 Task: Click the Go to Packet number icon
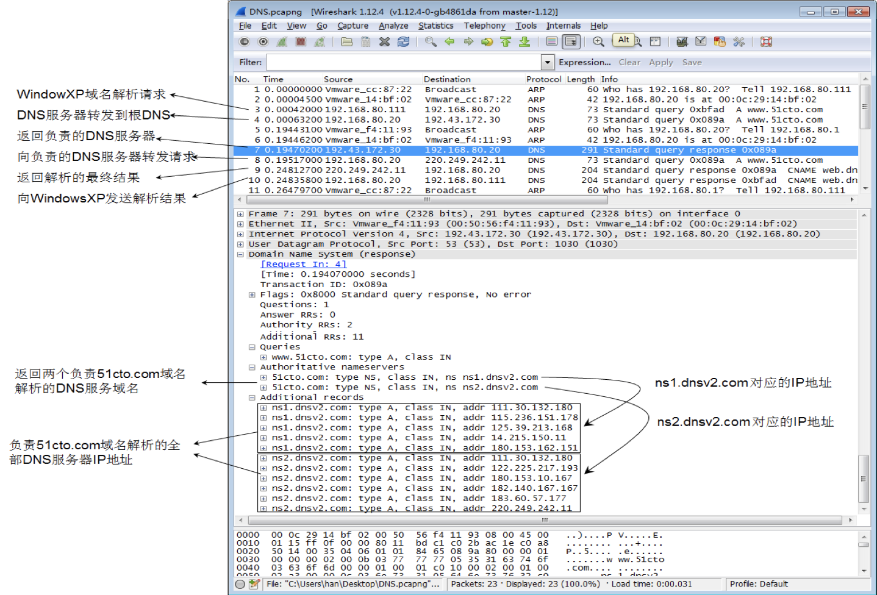point(487,42)
